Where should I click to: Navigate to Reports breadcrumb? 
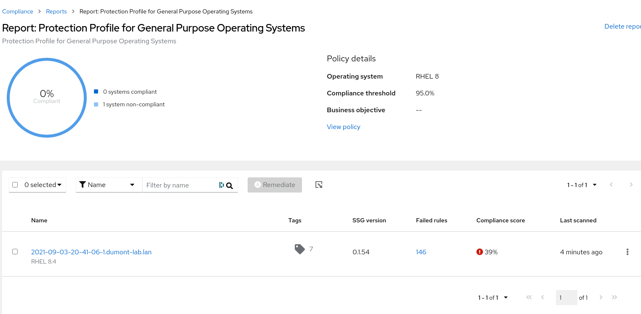coord(56,11)
